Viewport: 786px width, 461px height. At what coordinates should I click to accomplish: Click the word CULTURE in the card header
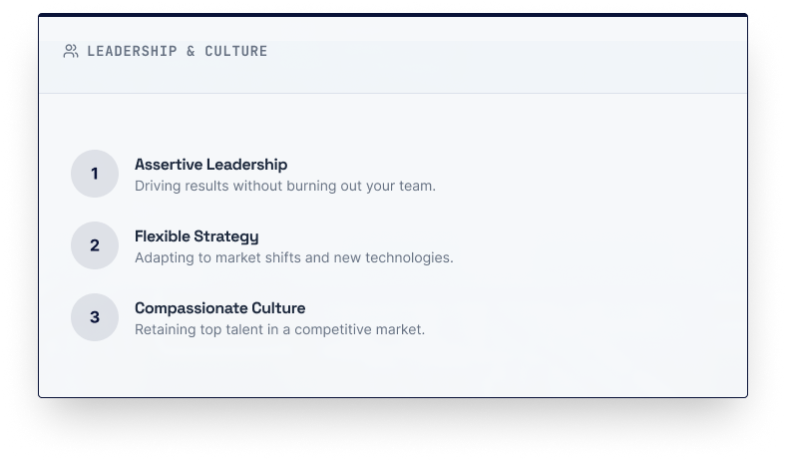[236, 51]
